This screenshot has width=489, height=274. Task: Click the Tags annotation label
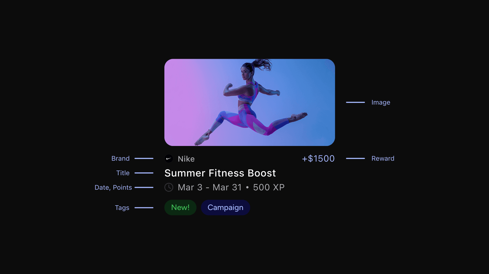[122, 208]
